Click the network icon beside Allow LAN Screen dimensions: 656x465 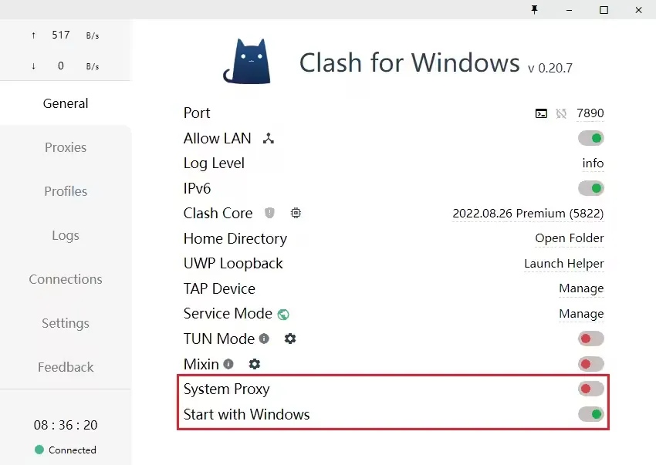(269, 139)
